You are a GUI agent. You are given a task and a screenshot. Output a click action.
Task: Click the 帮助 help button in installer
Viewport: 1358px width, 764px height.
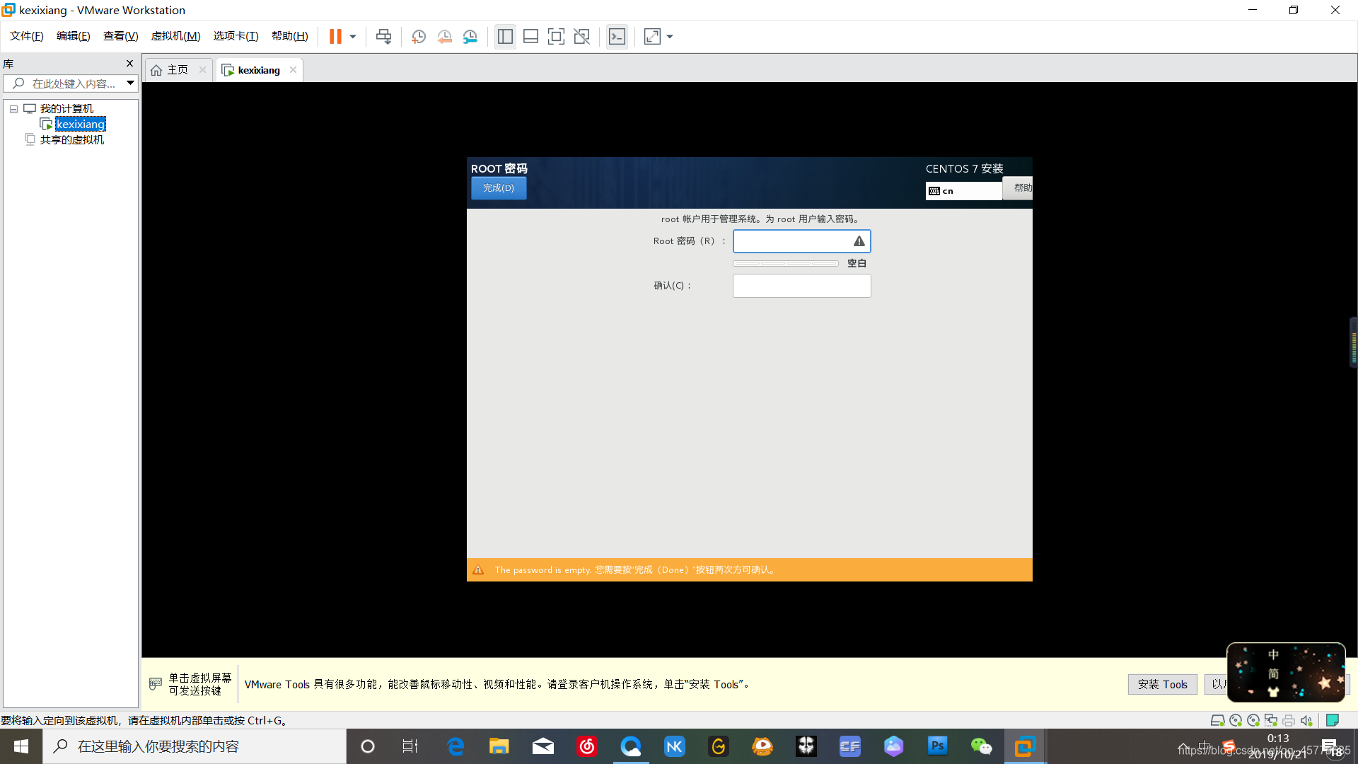pyautogui.click(x=1018, y=188)
